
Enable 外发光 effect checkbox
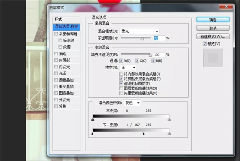pos(56,100)
